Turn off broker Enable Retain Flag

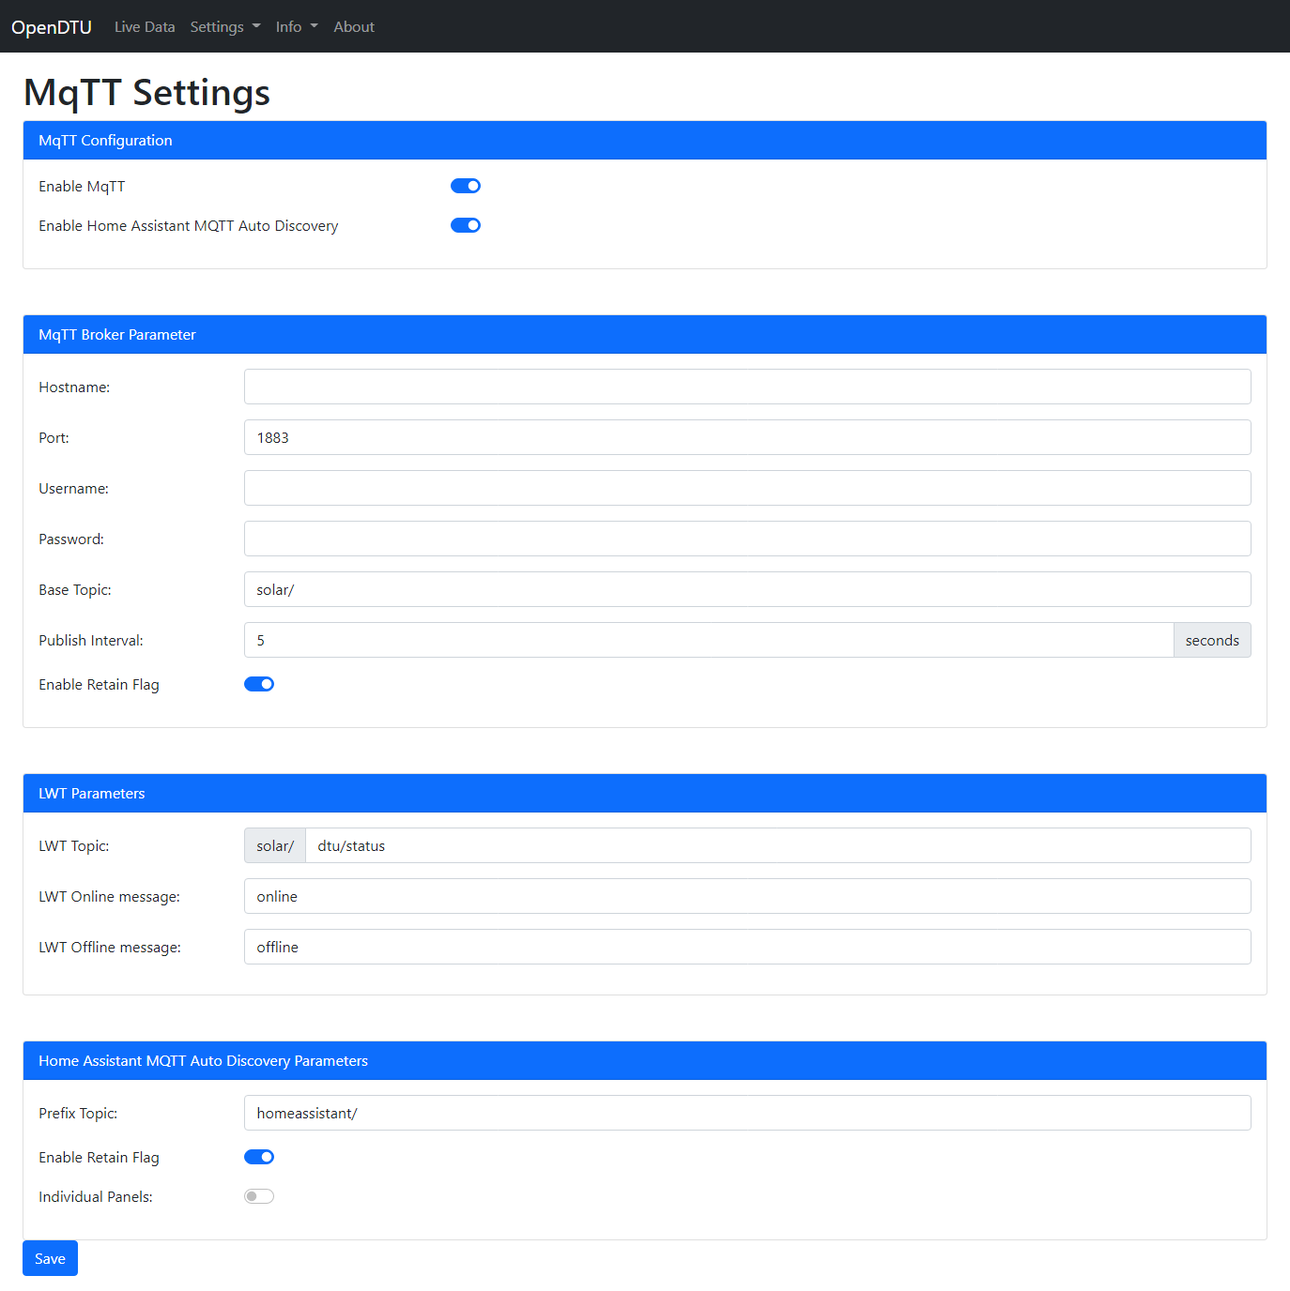[259, 684]
